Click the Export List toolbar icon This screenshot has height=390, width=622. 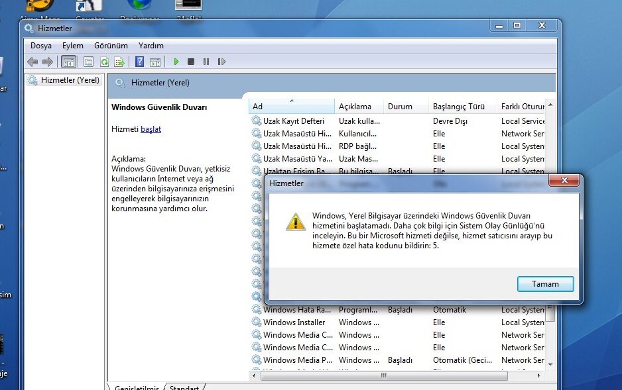(120, 61)
